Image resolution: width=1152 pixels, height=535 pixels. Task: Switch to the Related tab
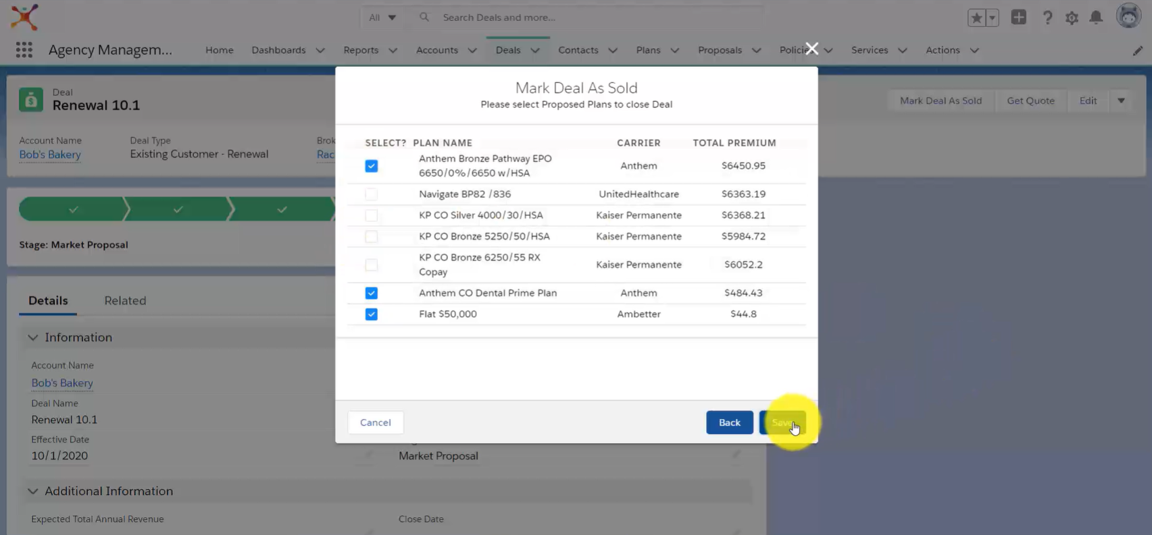[125, 301]
